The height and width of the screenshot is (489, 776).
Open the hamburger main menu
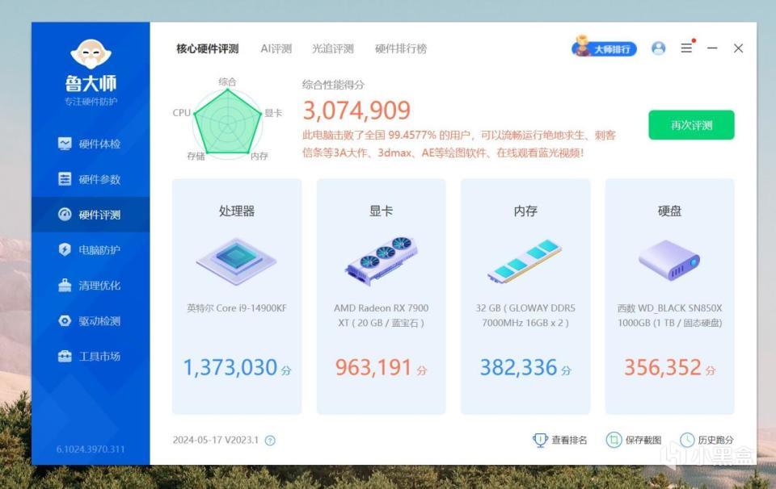tap(686, 48)
